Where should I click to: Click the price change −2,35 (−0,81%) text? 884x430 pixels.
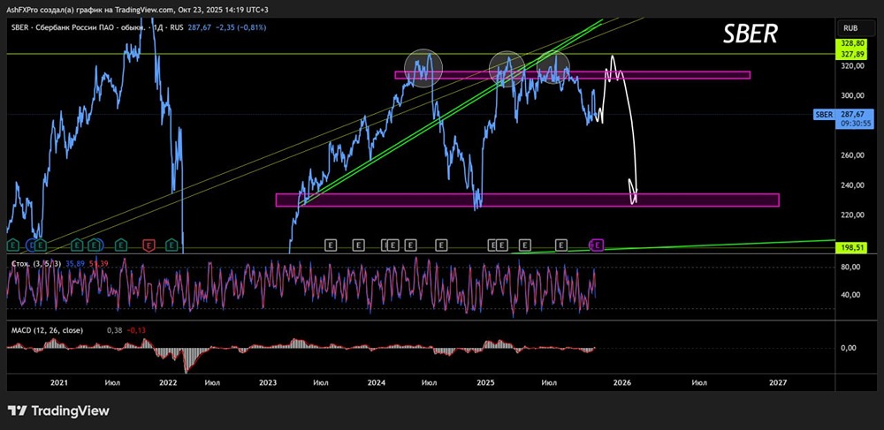pos(240,27)
